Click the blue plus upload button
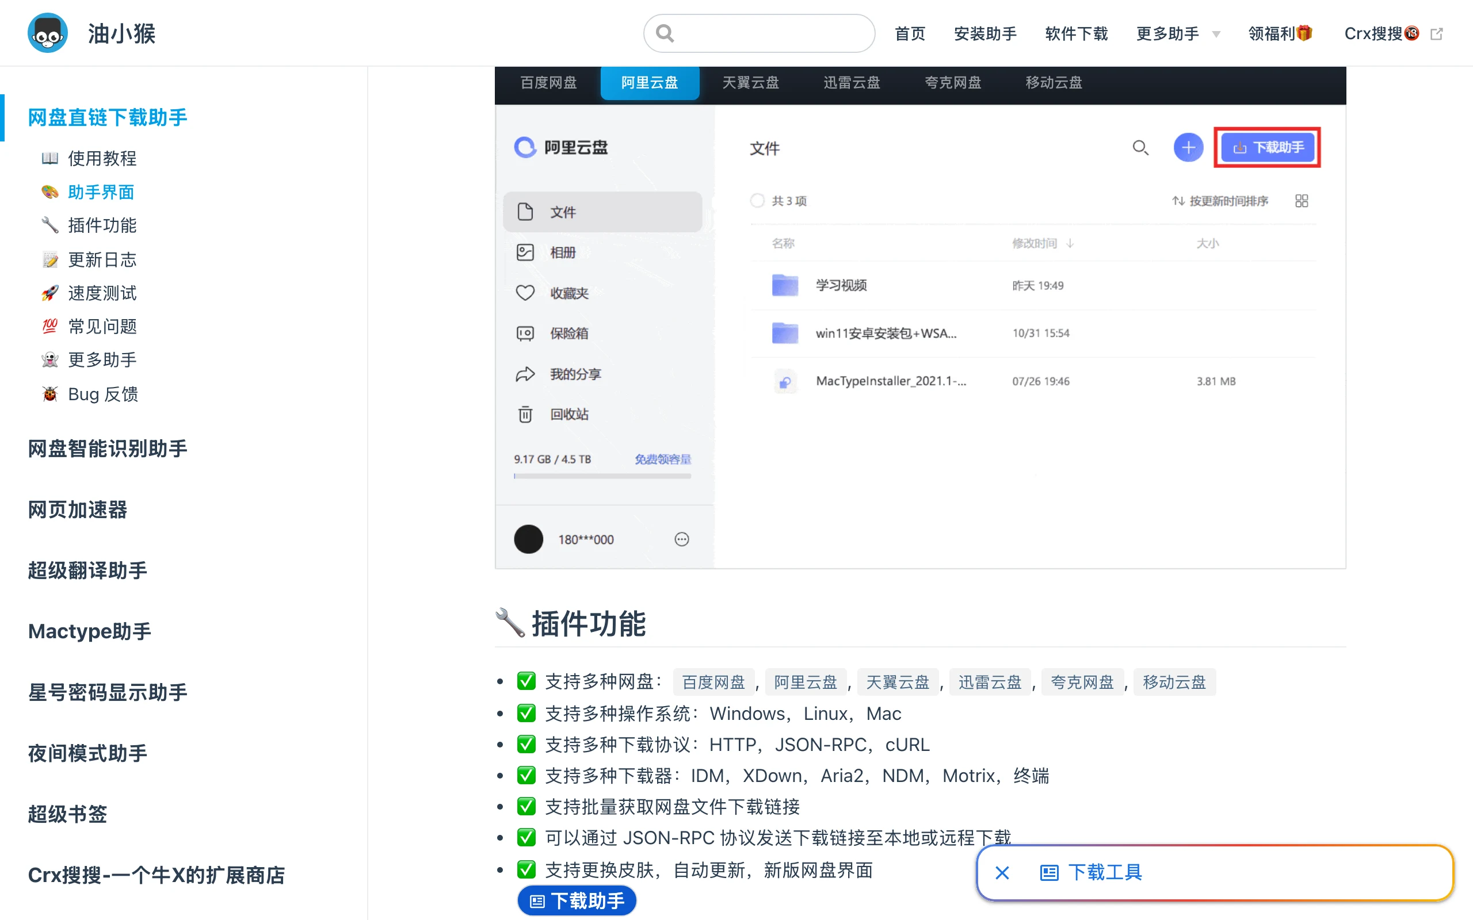The height and width of the screenshot is (920, 1473). coord(1188,148)
